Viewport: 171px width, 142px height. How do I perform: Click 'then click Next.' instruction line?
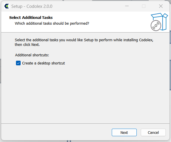pyautogui.click(x=27, y=45)
